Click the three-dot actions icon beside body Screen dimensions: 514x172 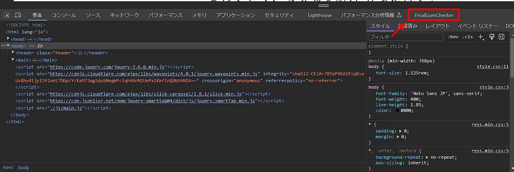(x=3, y=46)
